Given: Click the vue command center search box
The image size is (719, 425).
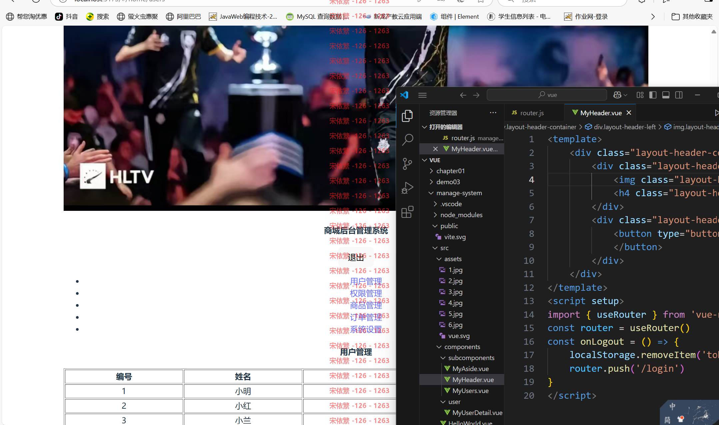Looking at the screenshot, I should pyautogui.click(x=547, y=95).
